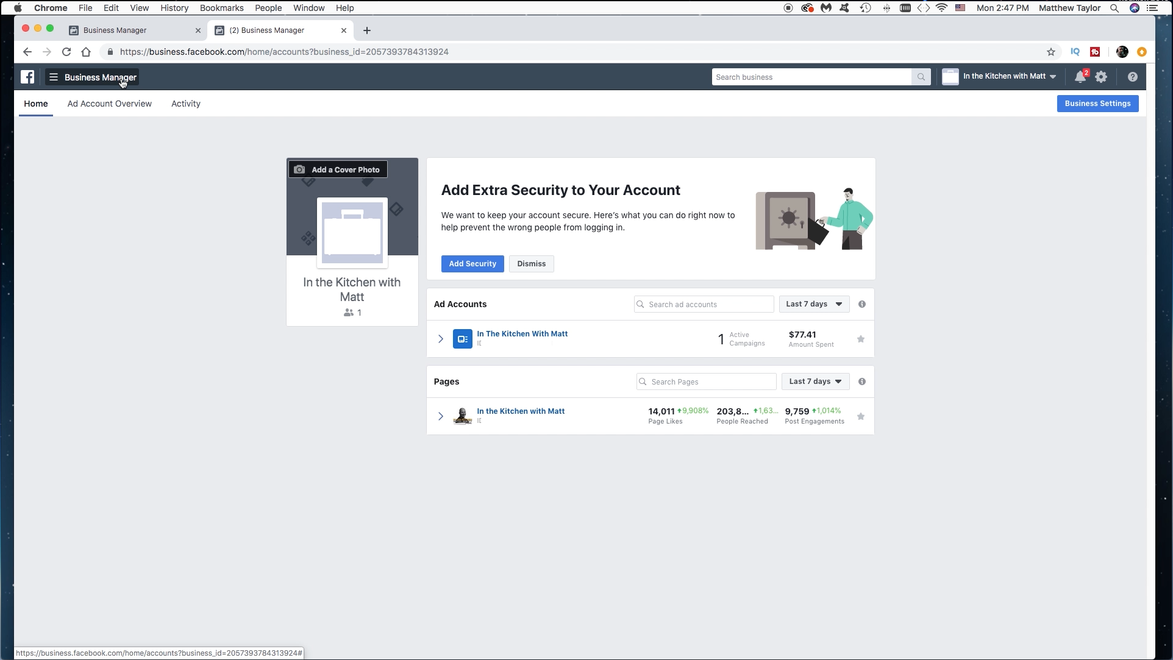Click the Pages info icon
The height and width of the screenshot is (660, 1173).
862,381
